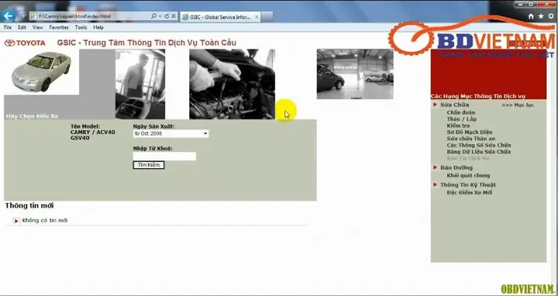Open the Edit menu
Viewport: 558px width, 296px height.
(x=22, y=27)
